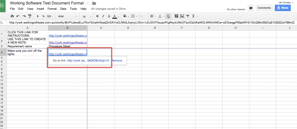Click the Filter funnel icon
Image resolution: width=297 pixels, height=129 pixels.
point(188,16)
